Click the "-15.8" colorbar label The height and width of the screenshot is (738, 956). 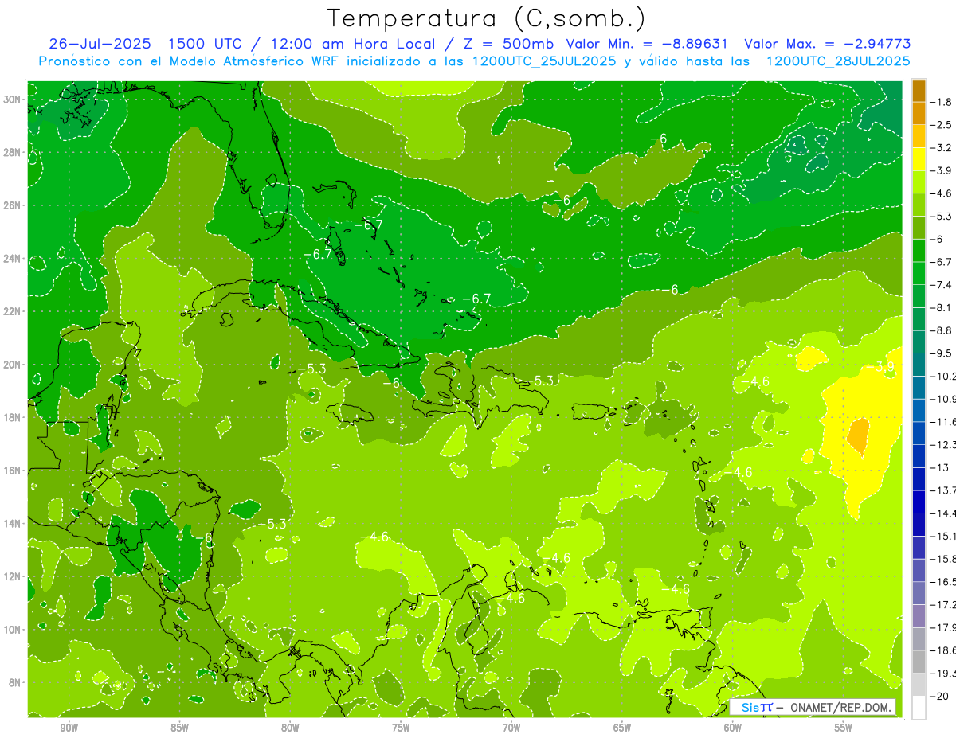(943, 559)
